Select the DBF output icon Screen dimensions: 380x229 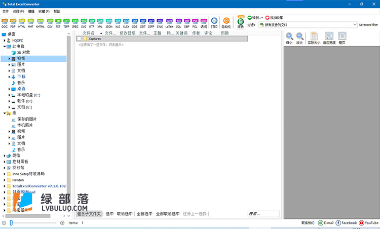point(187,23)
